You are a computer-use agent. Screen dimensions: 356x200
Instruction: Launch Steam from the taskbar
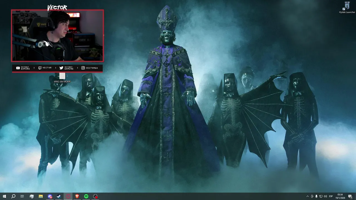pyautogui.click(x=59, y=196)
